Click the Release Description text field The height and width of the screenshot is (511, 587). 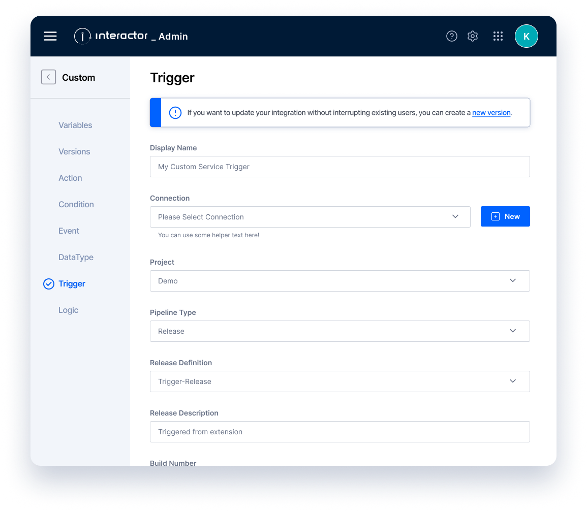[339, 431]
